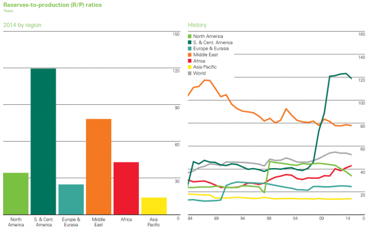Click the 'North America' legend label
The width and height of the screenshot is (379, 232).
coord(208,36)
